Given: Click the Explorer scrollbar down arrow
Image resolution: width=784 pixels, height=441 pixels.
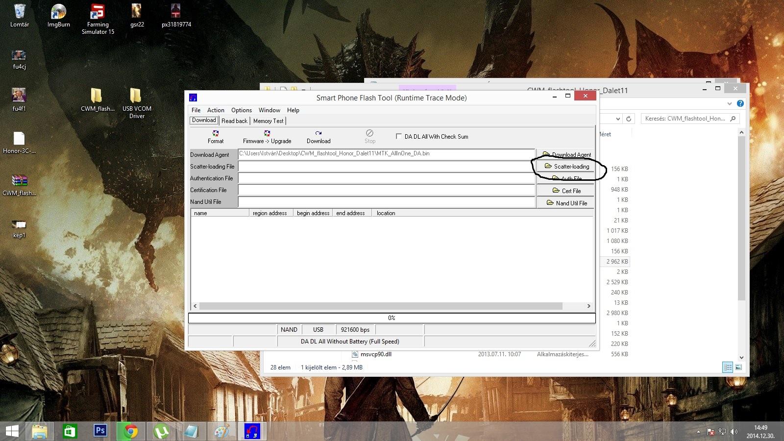Looking at the screenshot, I should pyautogui.click(x=741, y=358).
